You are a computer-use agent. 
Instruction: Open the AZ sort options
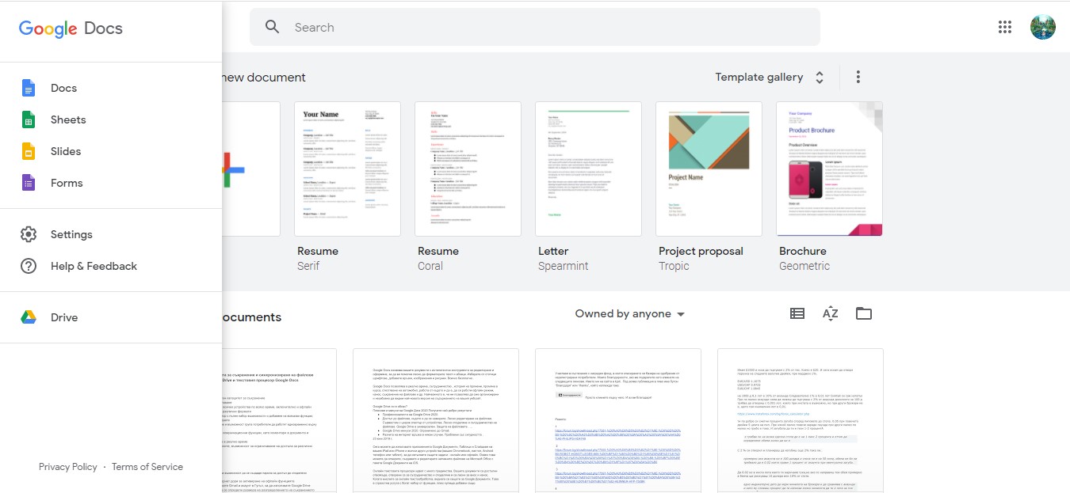[831, 313]
